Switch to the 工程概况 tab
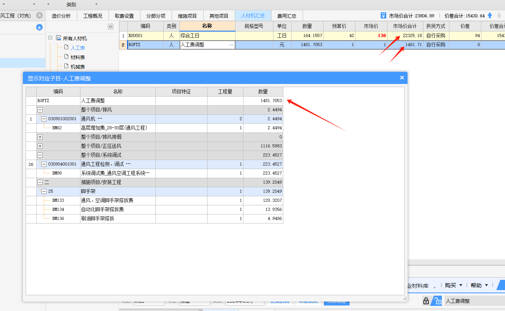Image resolution: width=505 pixels, height=311 pixels. 93,16
